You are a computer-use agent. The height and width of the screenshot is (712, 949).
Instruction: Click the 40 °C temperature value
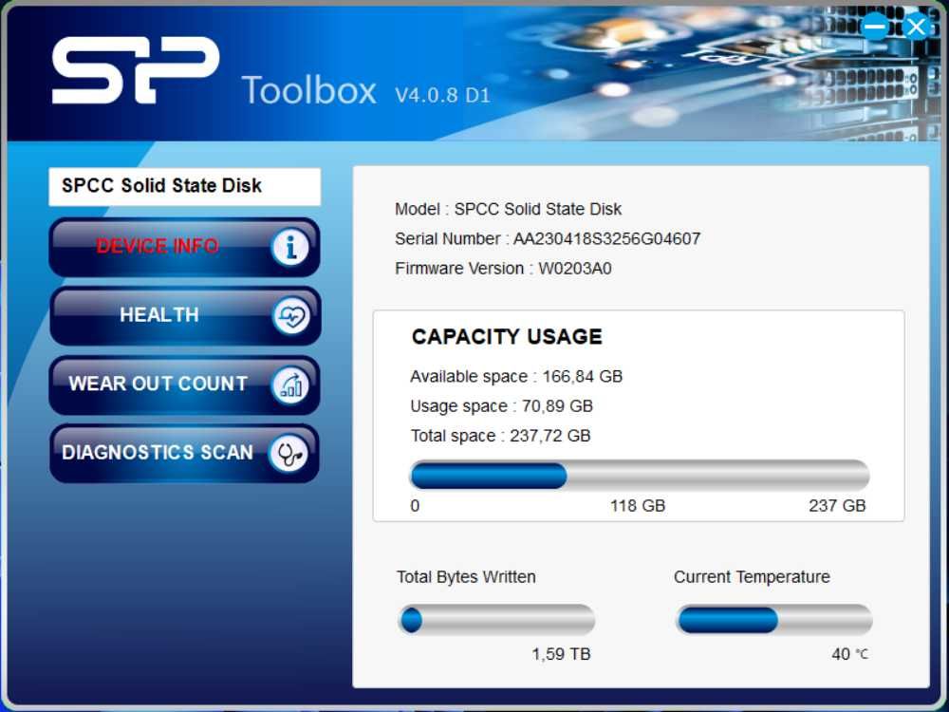pos(849,654)
